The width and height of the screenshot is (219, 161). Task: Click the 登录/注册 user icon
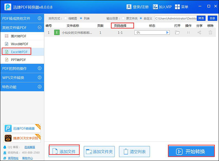[129, 7]
